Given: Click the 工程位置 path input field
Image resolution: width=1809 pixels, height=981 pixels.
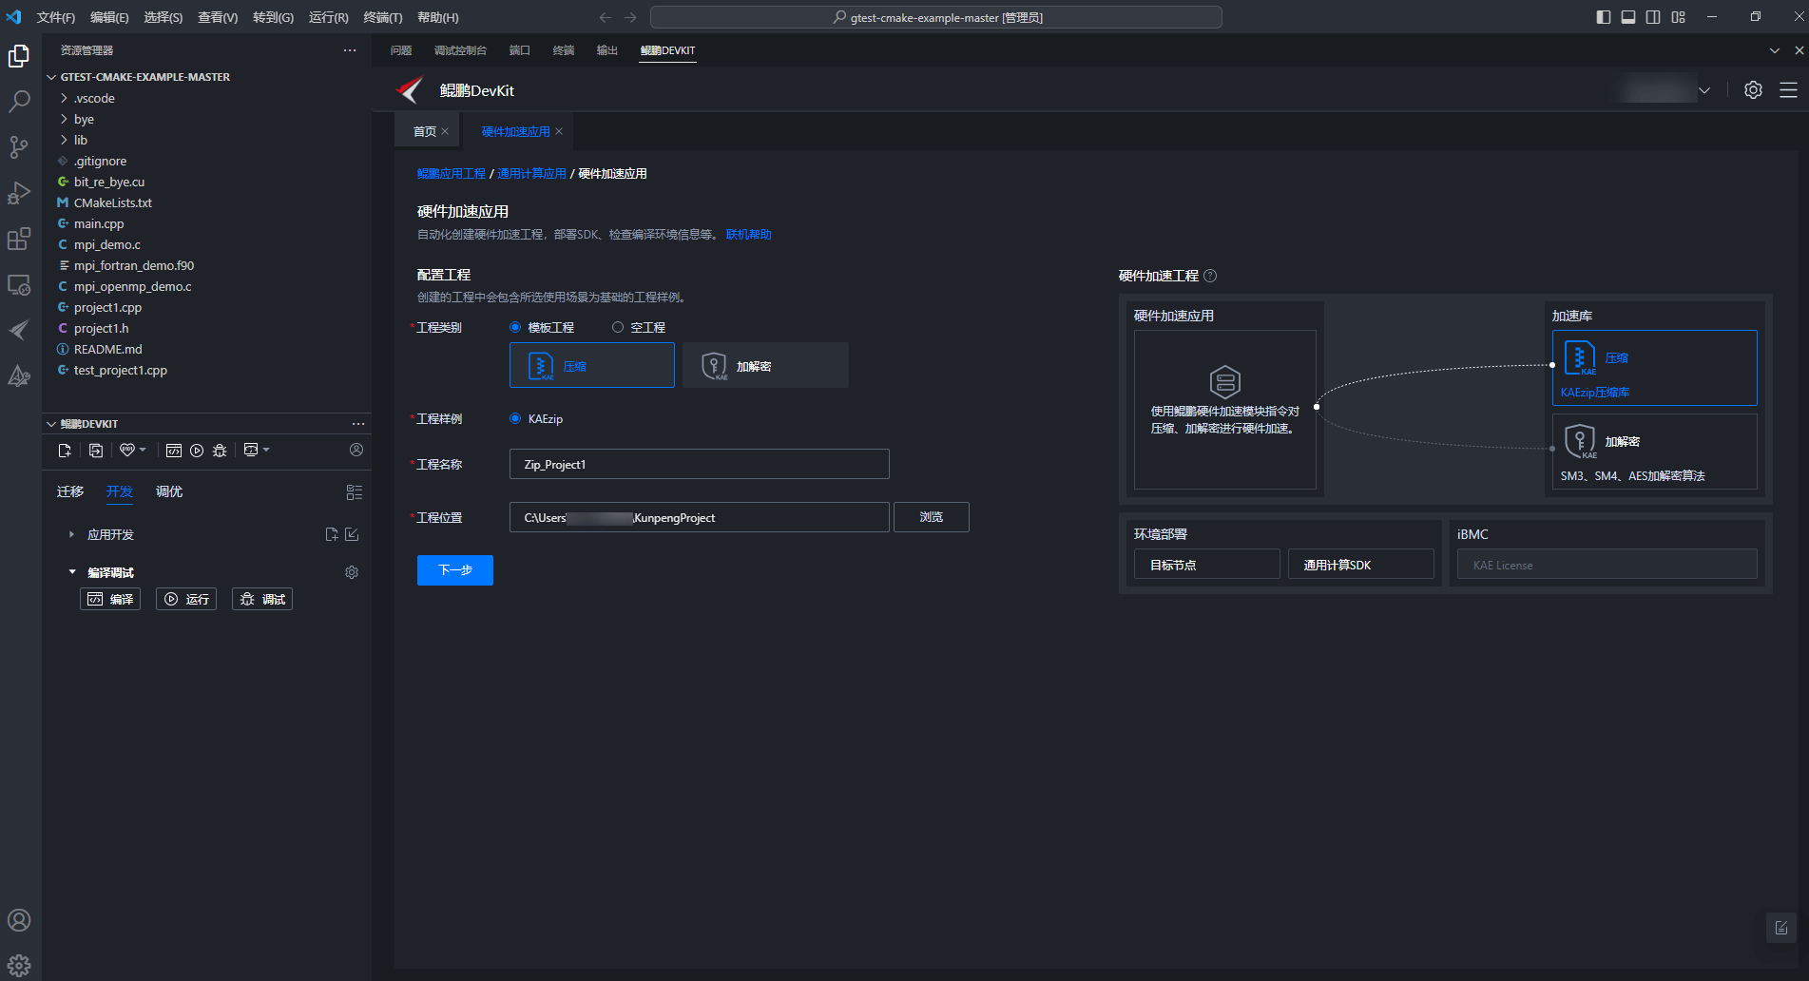Looking at the screenshot, I should coord(700,517).
